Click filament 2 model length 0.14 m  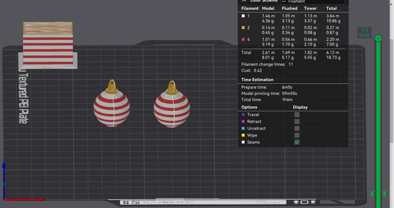[x=268, y=28]
